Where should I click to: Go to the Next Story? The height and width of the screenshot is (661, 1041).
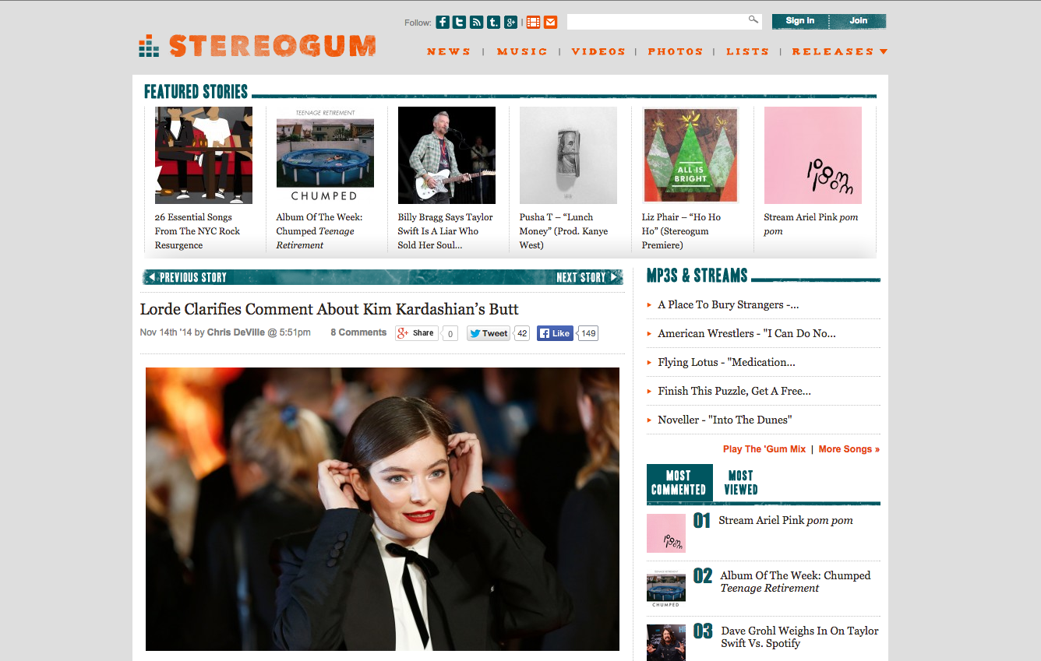588,277
